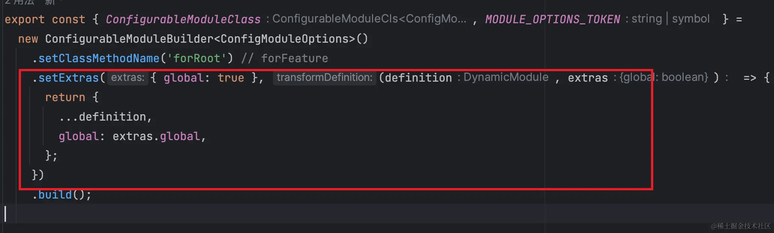Click the 'forRoot' string literal
774x233 pixels.
tap(196, 58)
